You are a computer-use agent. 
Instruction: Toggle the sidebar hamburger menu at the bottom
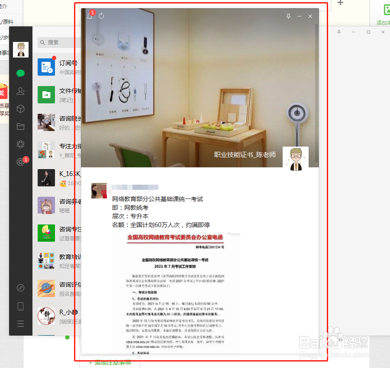[x=20, y=323]
